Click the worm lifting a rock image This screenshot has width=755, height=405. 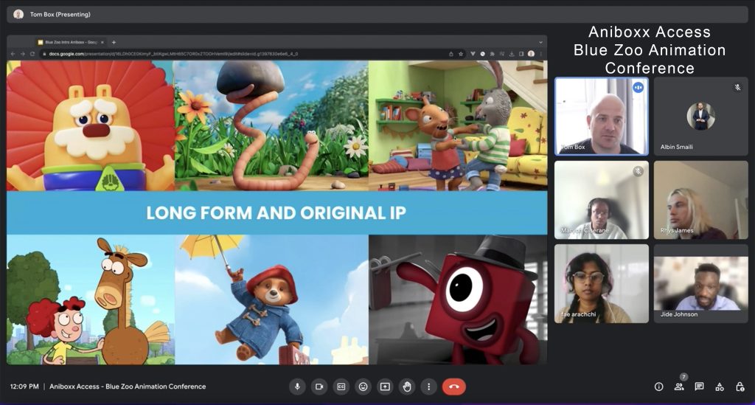coord(271,125)
